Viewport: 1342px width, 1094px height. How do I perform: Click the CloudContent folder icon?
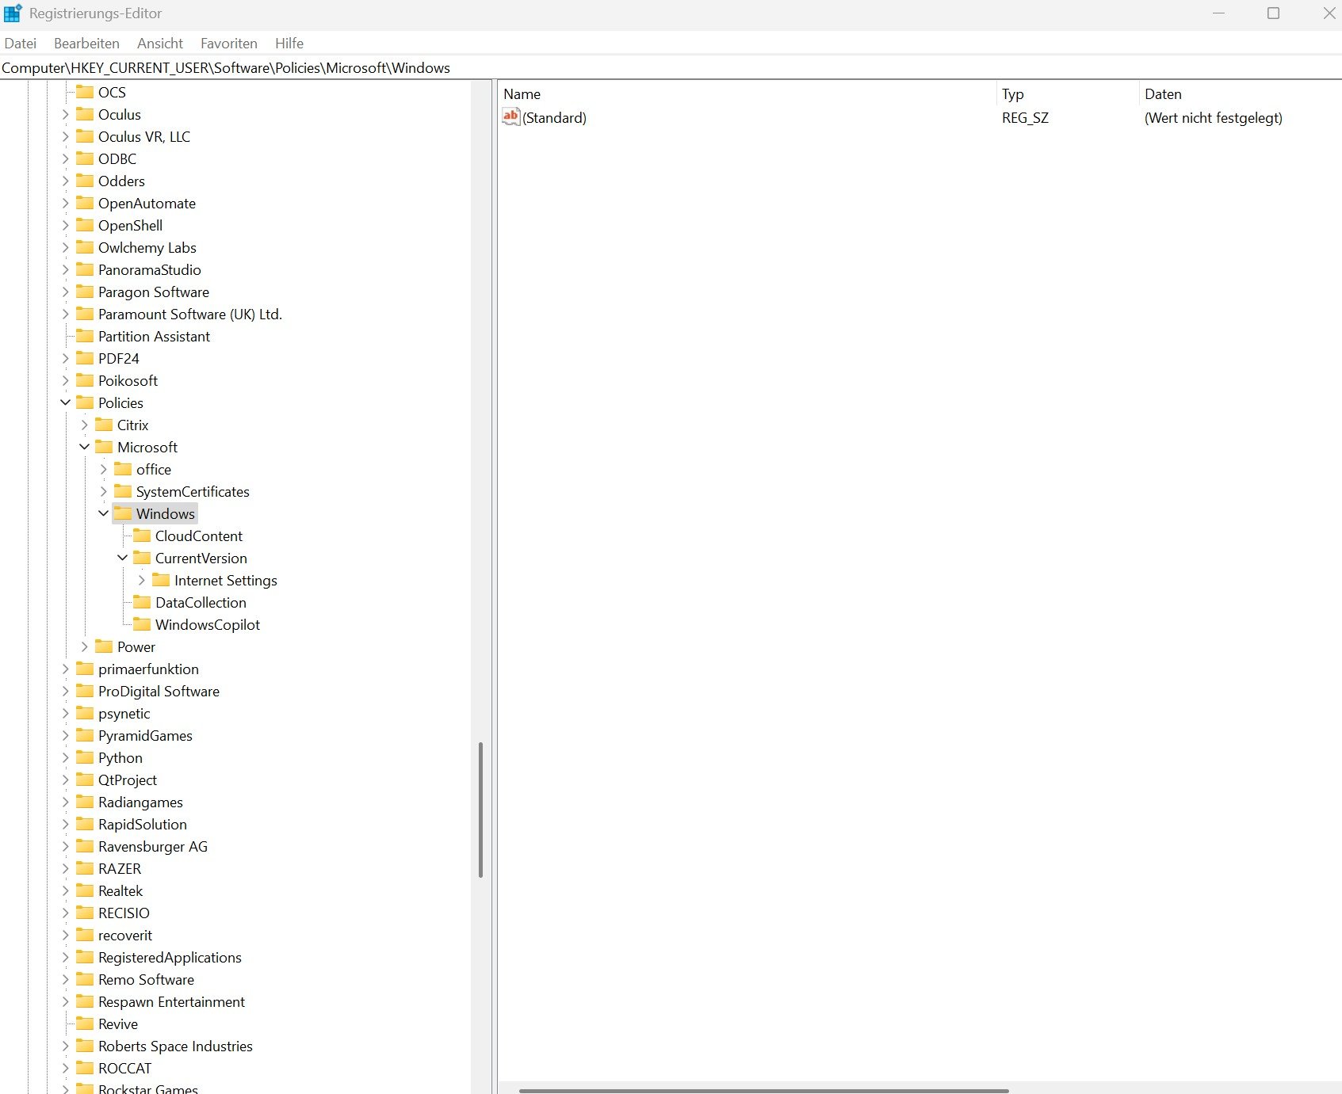tap(142, 536)
